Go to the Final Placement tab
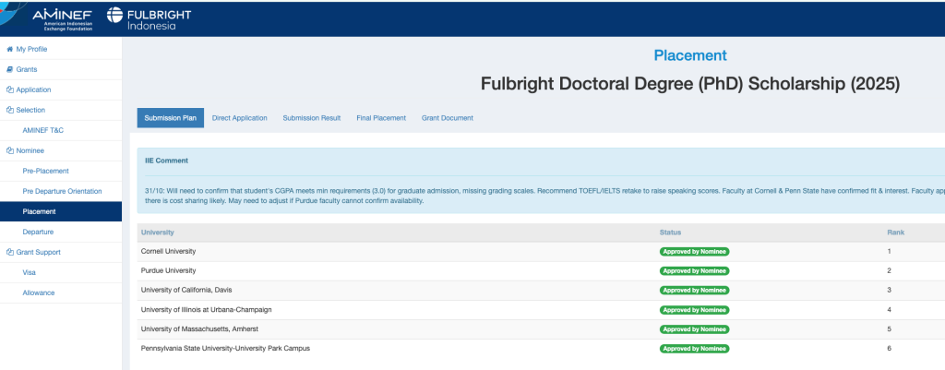The height and width of the screenshot is (370, 945). 381,118
